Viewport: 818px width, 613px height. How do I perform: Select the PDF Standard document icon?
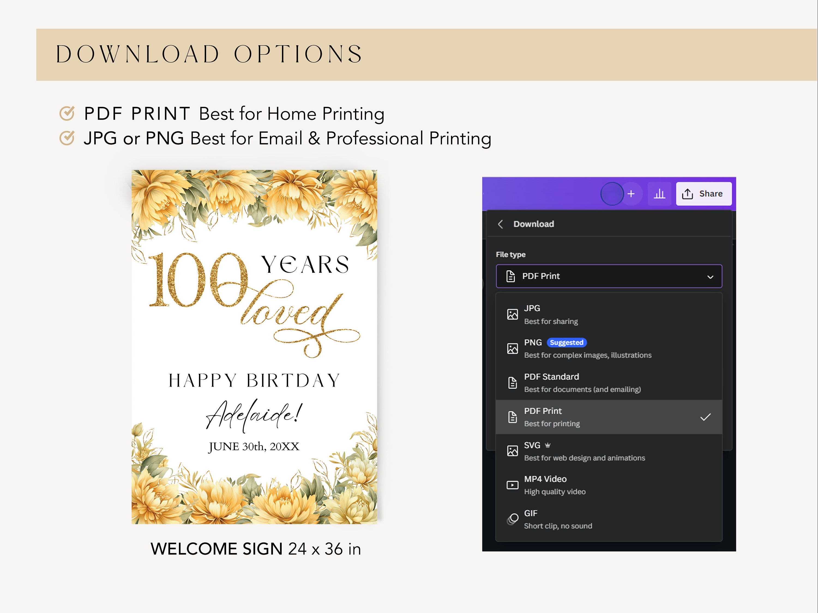512,383
